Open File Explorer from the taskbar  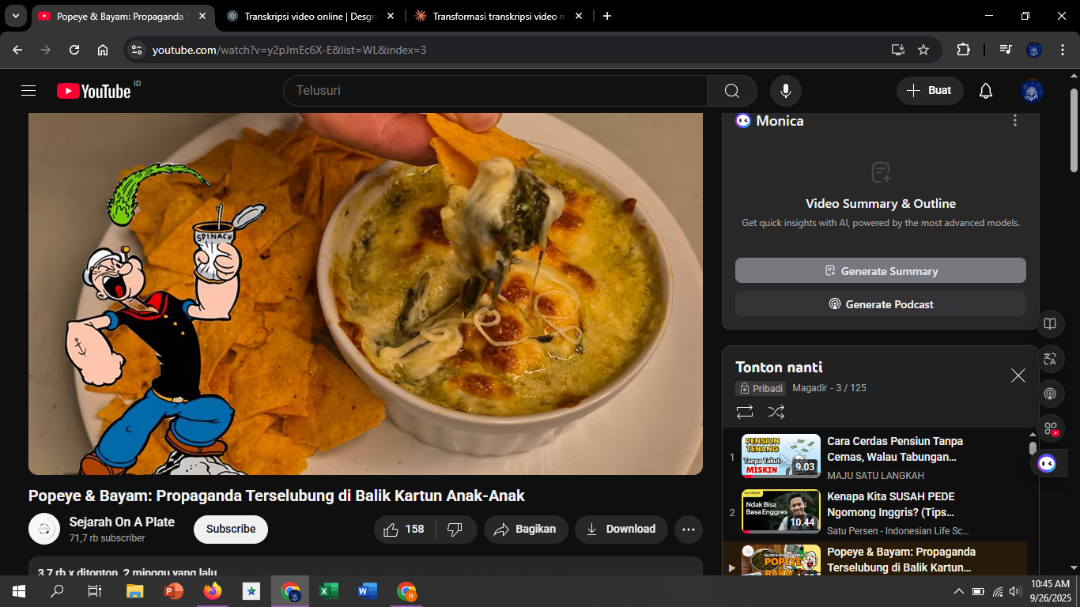coord(135,591)
